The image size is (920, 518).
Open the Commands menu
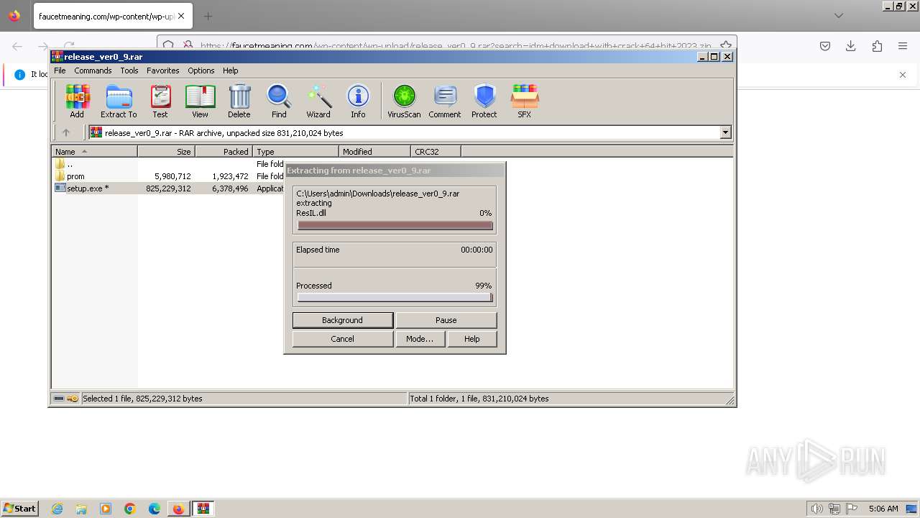(x=93, y=71)
